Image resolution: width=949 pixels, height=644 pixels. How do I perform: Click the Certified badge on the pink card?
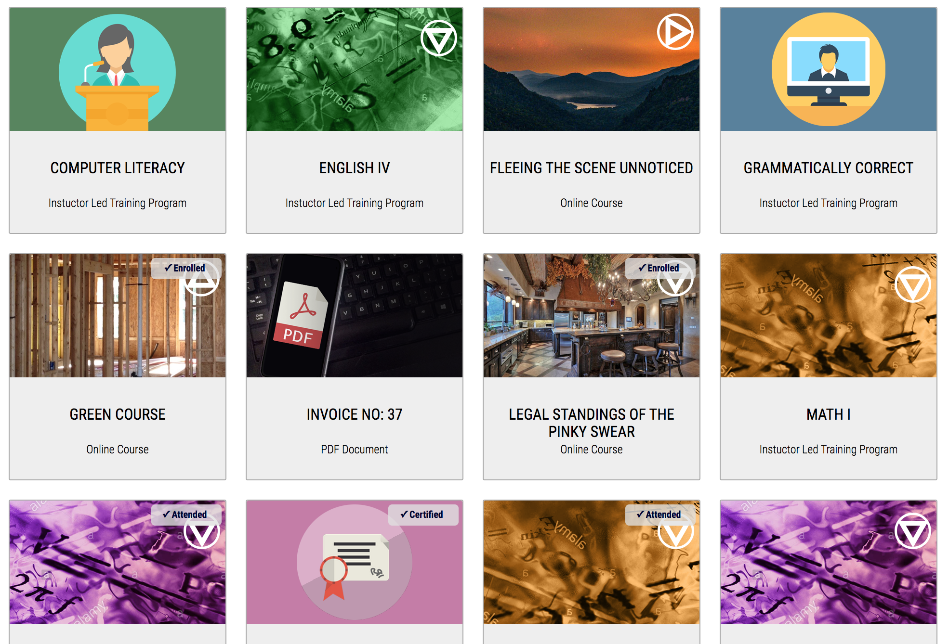pos(423,515)
